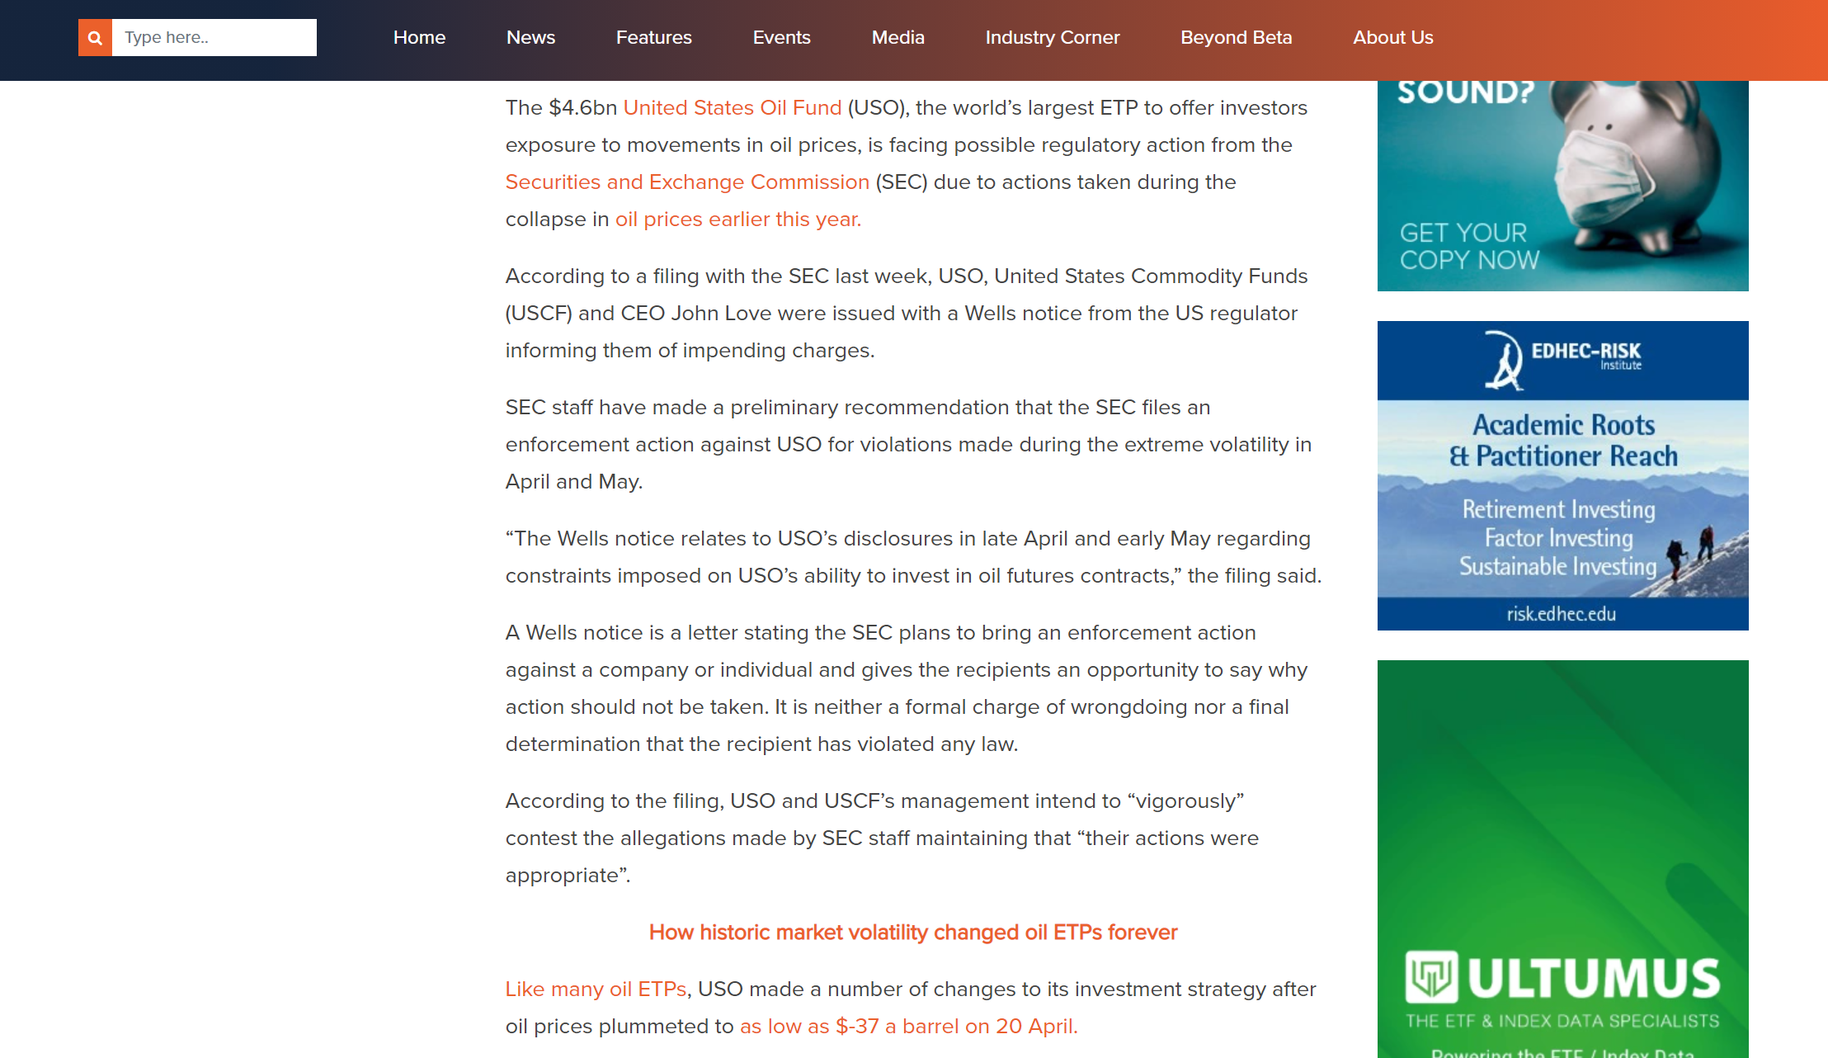This screenshot has height=1058, width=1828.
Task: Click 'THE ETF & INDEX DATA SPECIALISTS' tagline
Action: click(x=1562, y=1021)
